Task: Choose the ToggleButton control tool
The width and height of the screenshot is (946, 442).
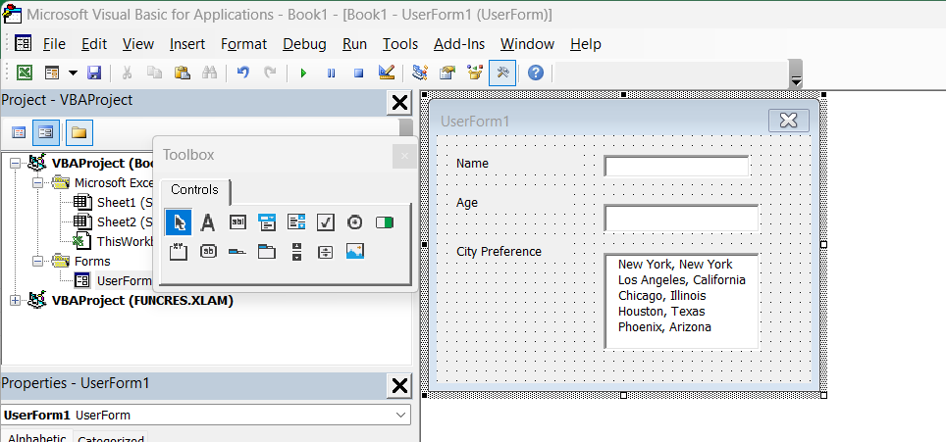Action: [385, 222]
